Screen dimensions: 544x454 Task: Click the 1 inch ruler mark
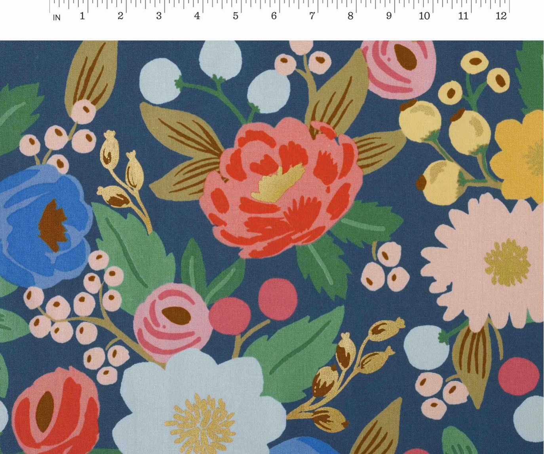pyautogui.click(x=82, y=16)
